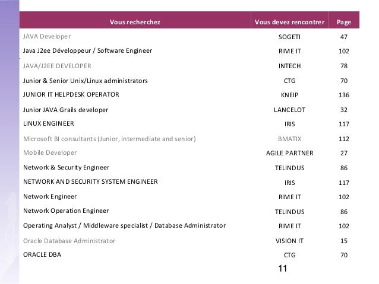Image resolution: width=379 pixels, height=284 pixels.
Task: Click the Mobile Developer link
Action: point(50,152)
